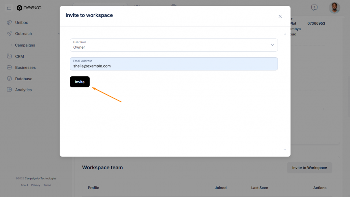Click the Invite to Workspace button

pos(309,168)
